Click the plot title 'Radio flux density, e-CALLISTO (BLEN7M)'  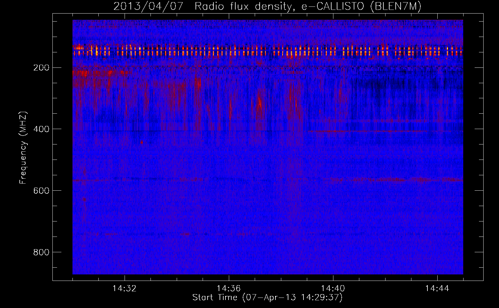pos(308,6)
